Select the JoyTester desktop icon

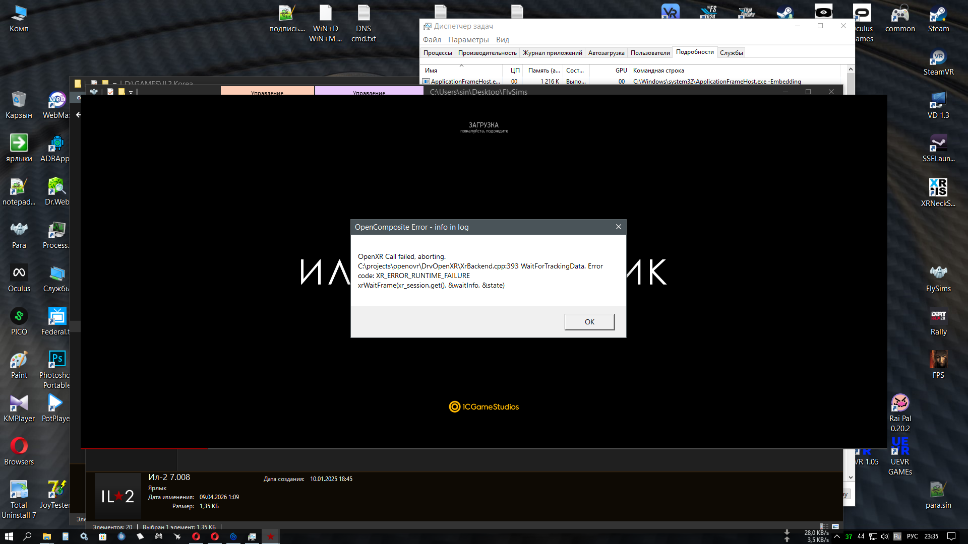55,495
